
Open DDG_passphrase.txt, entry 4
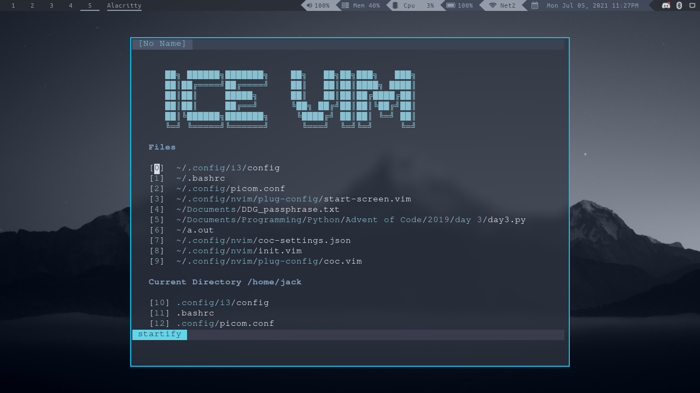258,210
